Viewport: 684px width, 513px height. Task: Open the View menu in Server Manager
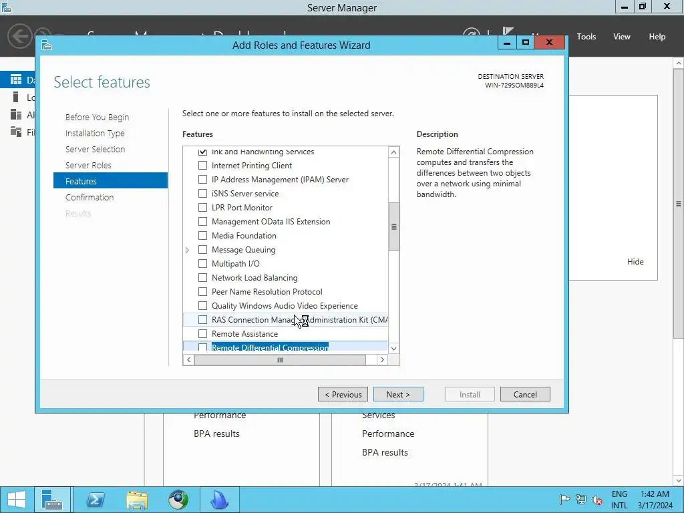point(621,37)
